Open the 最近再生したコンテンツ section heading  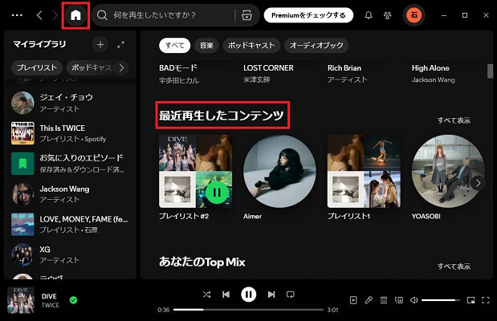click(222, 116)
